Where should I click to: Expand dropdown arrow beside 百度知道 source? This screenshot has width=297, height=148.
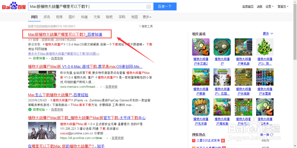(x=47, y=58)
